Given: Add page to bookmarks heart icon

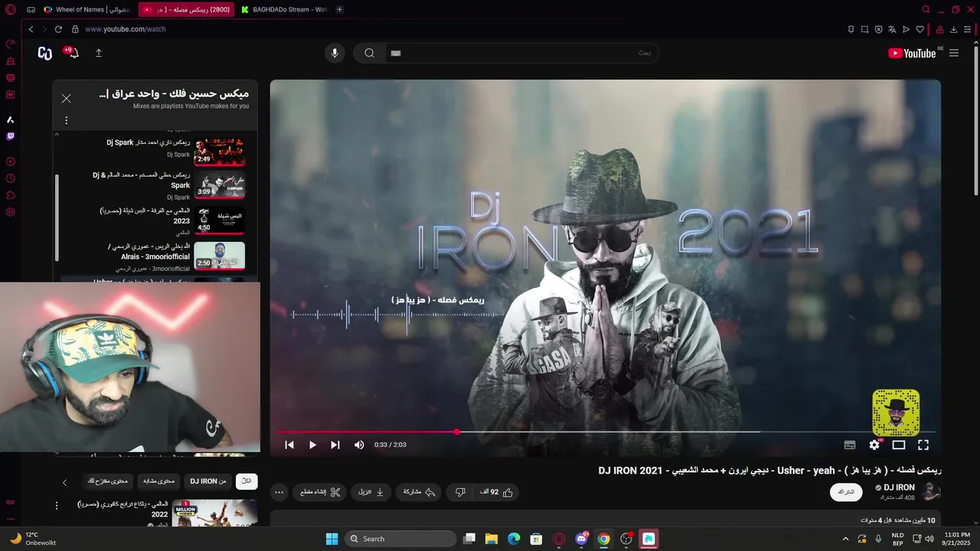Looking at the screenshot, I should click(x=920, y=29).
